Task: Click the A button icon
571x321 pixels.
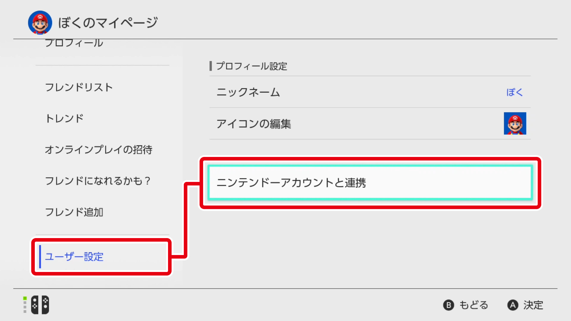Action: point(513,305)
